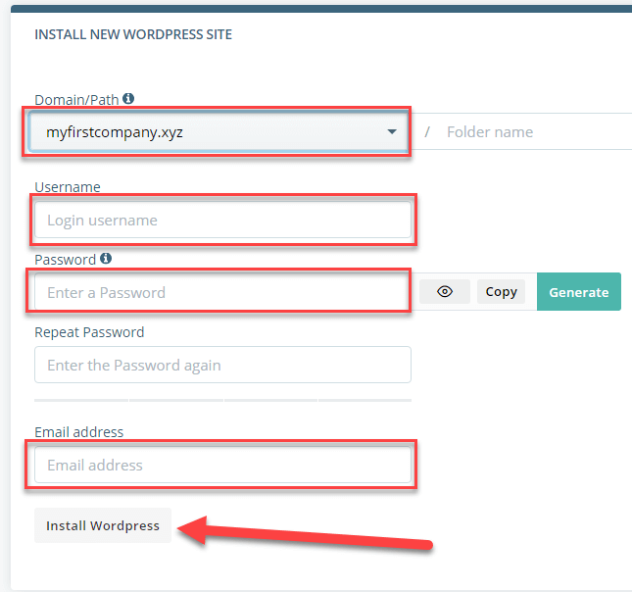Click the Install Wordpress button

pos(103,525)
